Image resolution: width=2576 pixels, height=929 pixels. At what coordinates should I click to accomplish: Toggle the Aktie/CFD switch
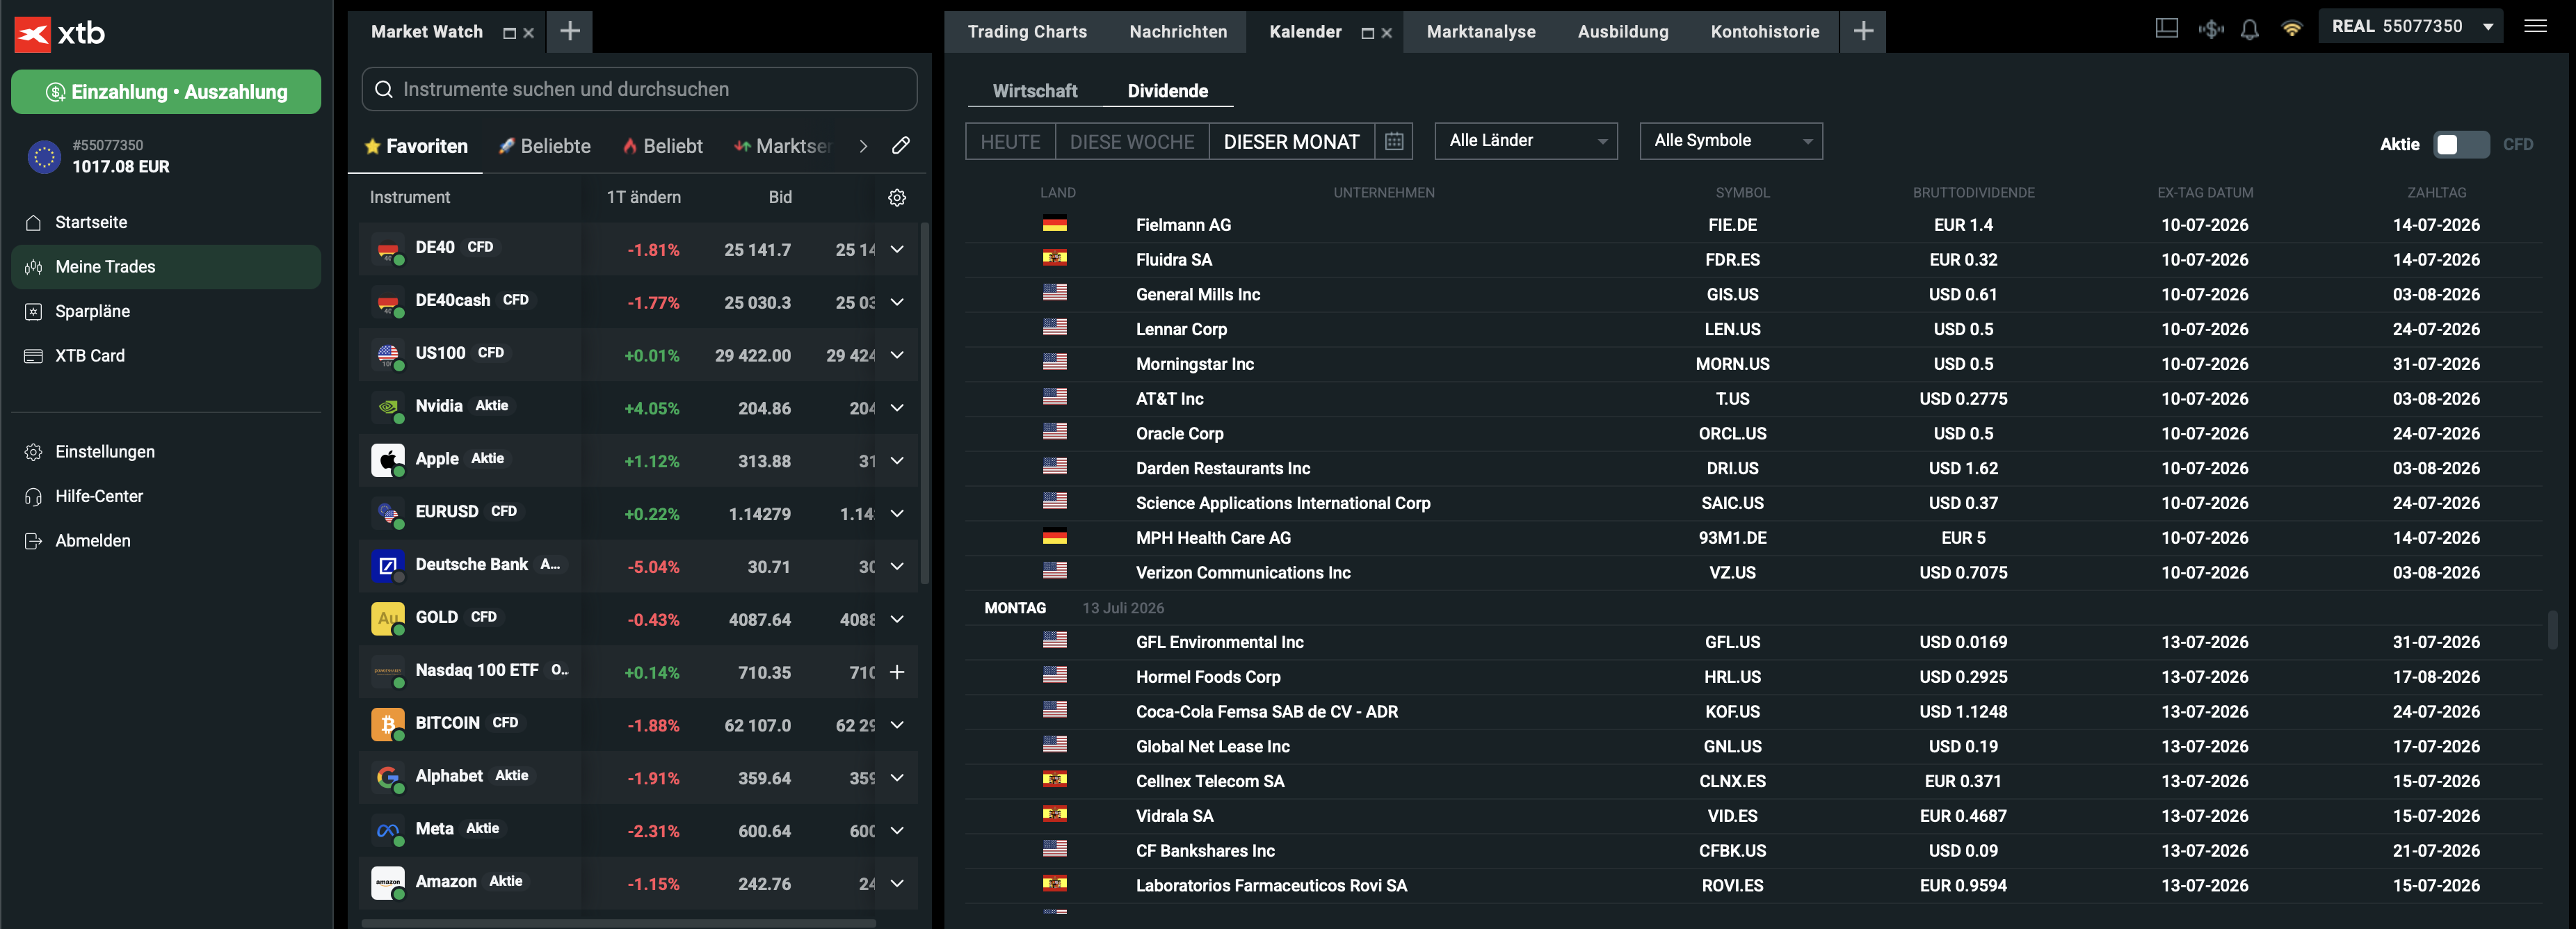pyautogui.click(x=2461, y=145)
